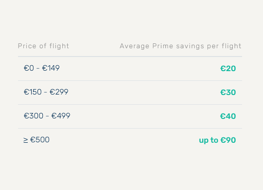
Task: Click the €300 lower bound text
Action: (x=34, y=116)
